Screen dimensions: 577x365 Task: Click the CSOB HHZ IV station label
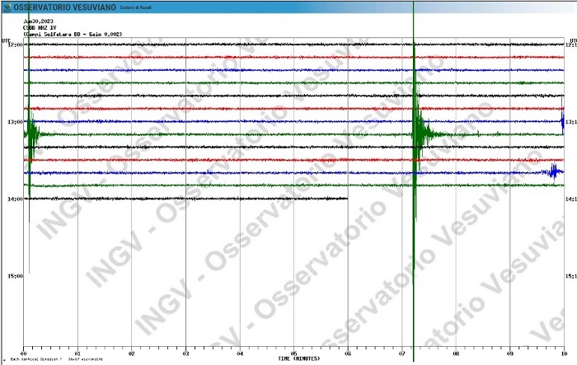[38, 26]
